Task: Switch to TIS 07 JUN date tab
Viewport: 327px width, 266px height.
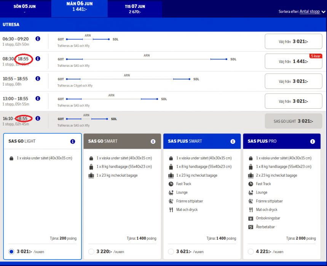Action: [x=136, y=9]
